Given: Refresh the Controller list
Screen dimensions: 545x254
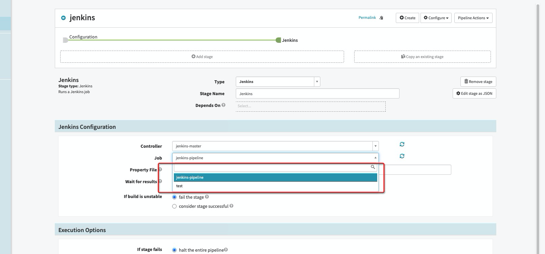Looking at the screenshot, I should point(402,144).
